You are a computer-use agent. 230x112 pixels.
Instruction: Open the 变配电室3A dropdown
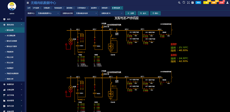[x=112, y=13]
